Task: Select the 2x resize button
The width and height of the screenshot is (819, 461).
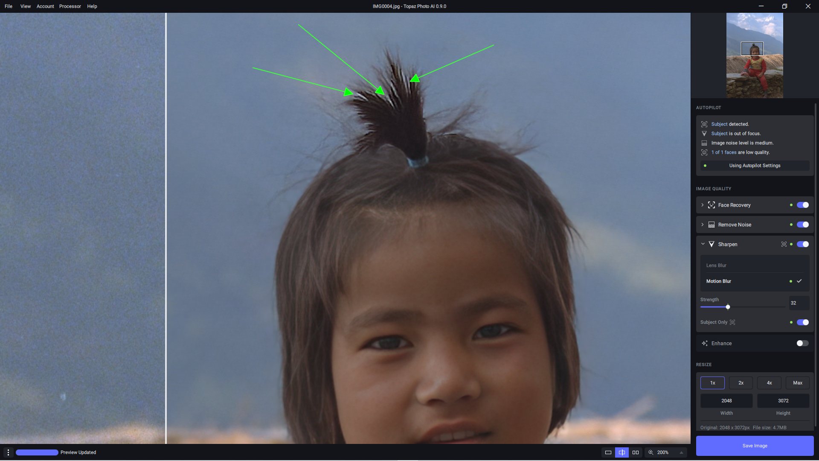Action: 741,383
